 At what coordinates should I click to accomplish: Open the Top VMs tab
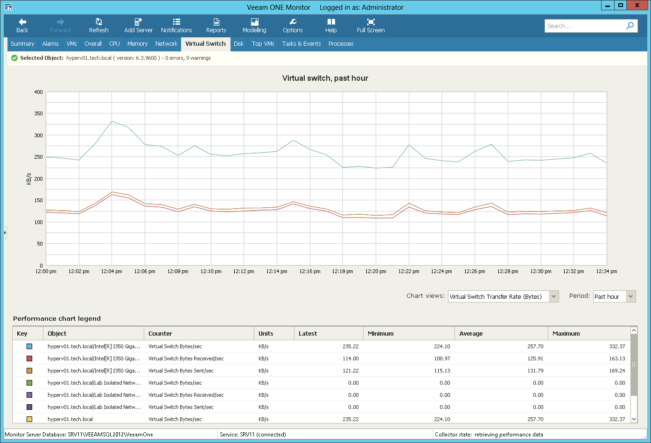click(x=263, y=44)
